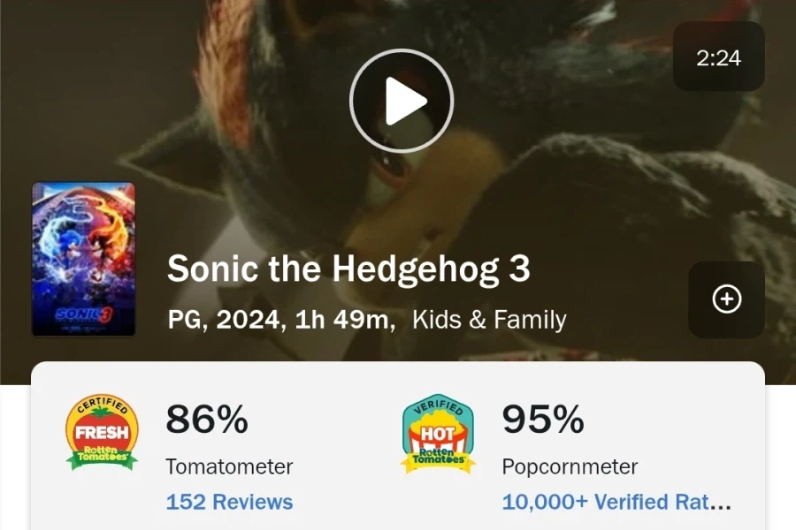Play the Sonic the Hedgehog 3 trailer
The width and height of the screenshot is (796, 530).
402,102
